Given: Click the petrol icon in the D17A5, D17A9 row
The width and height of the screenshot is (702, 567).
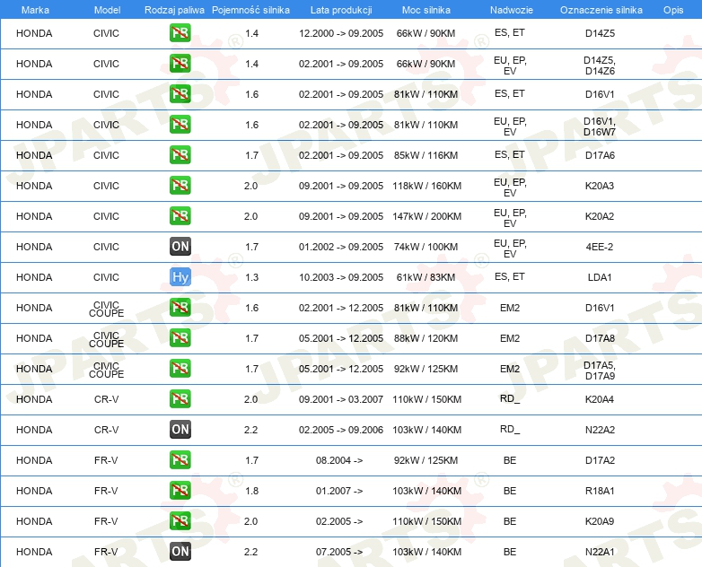Looking at the screenshot, I should (x=180, y=369).
